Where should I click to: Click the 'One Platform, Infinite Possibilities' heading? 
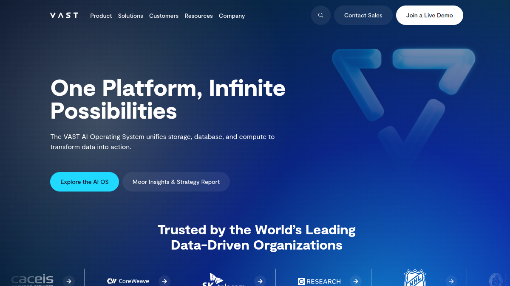coord(168,100)
